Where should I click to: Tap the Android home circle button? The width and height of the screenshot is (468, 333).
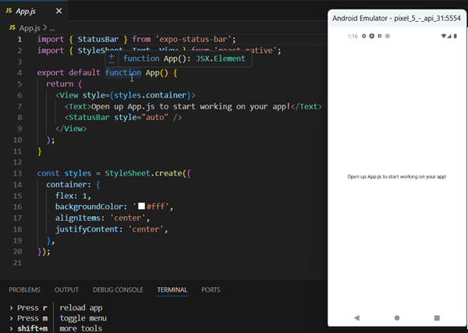click(x=397, y=317)
